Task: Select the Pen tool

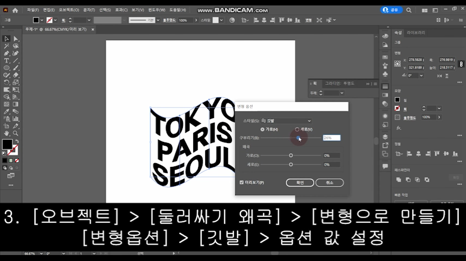Action: pos(6,53)
